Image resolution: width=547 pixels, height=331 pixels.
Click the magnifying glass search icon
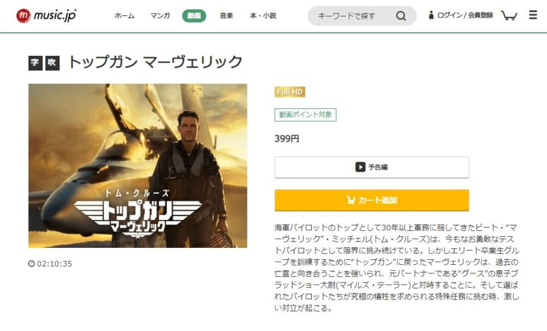(401, 16)
